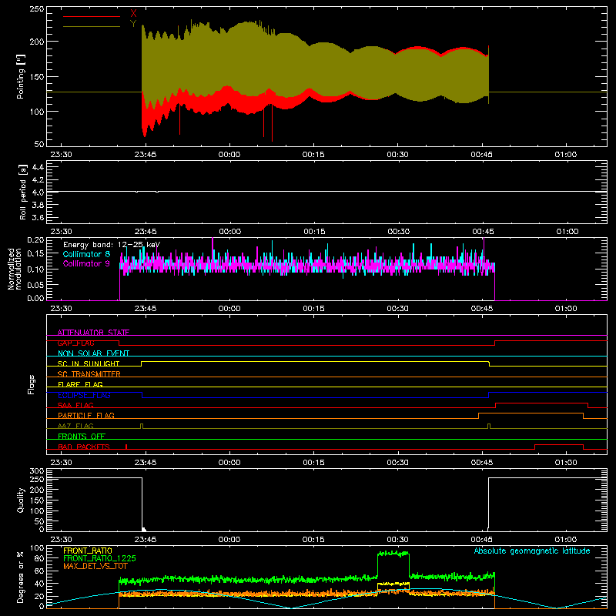Click the FLARE_FLAG label
Image resolution: width=616 pixels, height=616 pixels.
coord(80,384)
